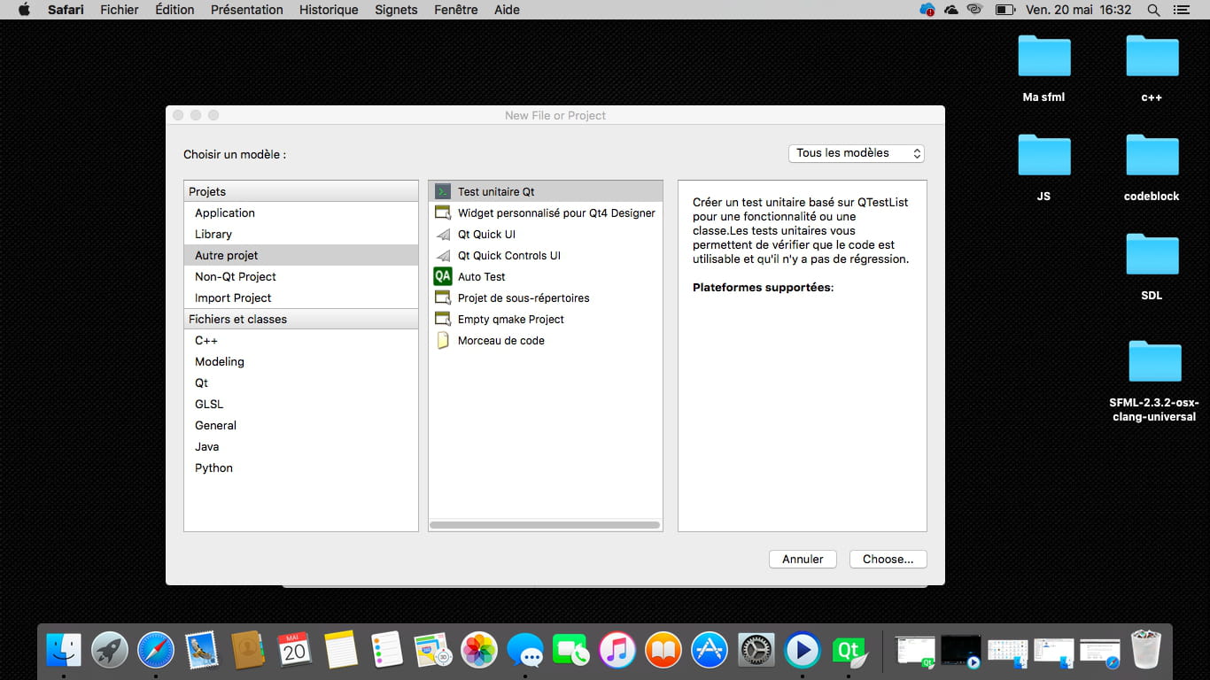The image size is (1210, 680).
Task: Select the Empty qmake Project template
Action: [x=546, y=319]
